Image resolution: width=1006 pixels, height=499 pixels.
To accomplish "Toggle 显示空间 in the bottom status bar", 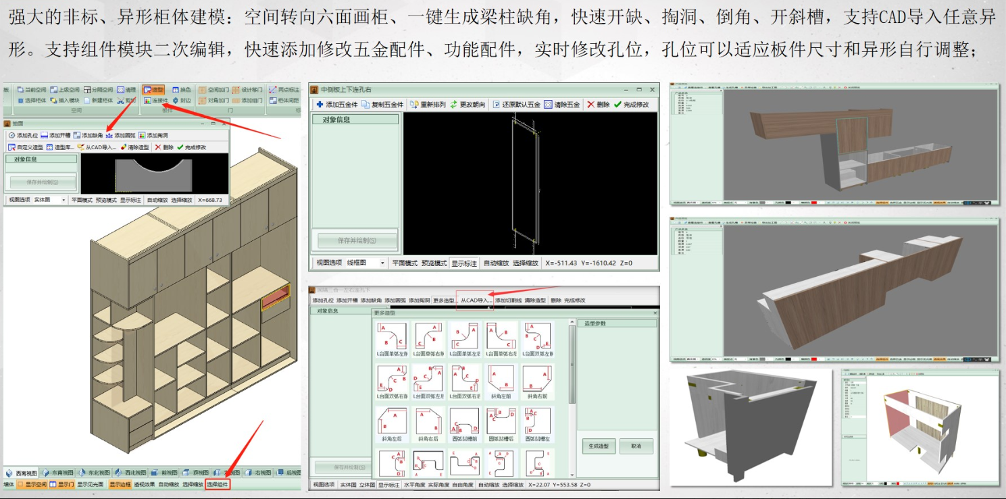I will [32, 484].
